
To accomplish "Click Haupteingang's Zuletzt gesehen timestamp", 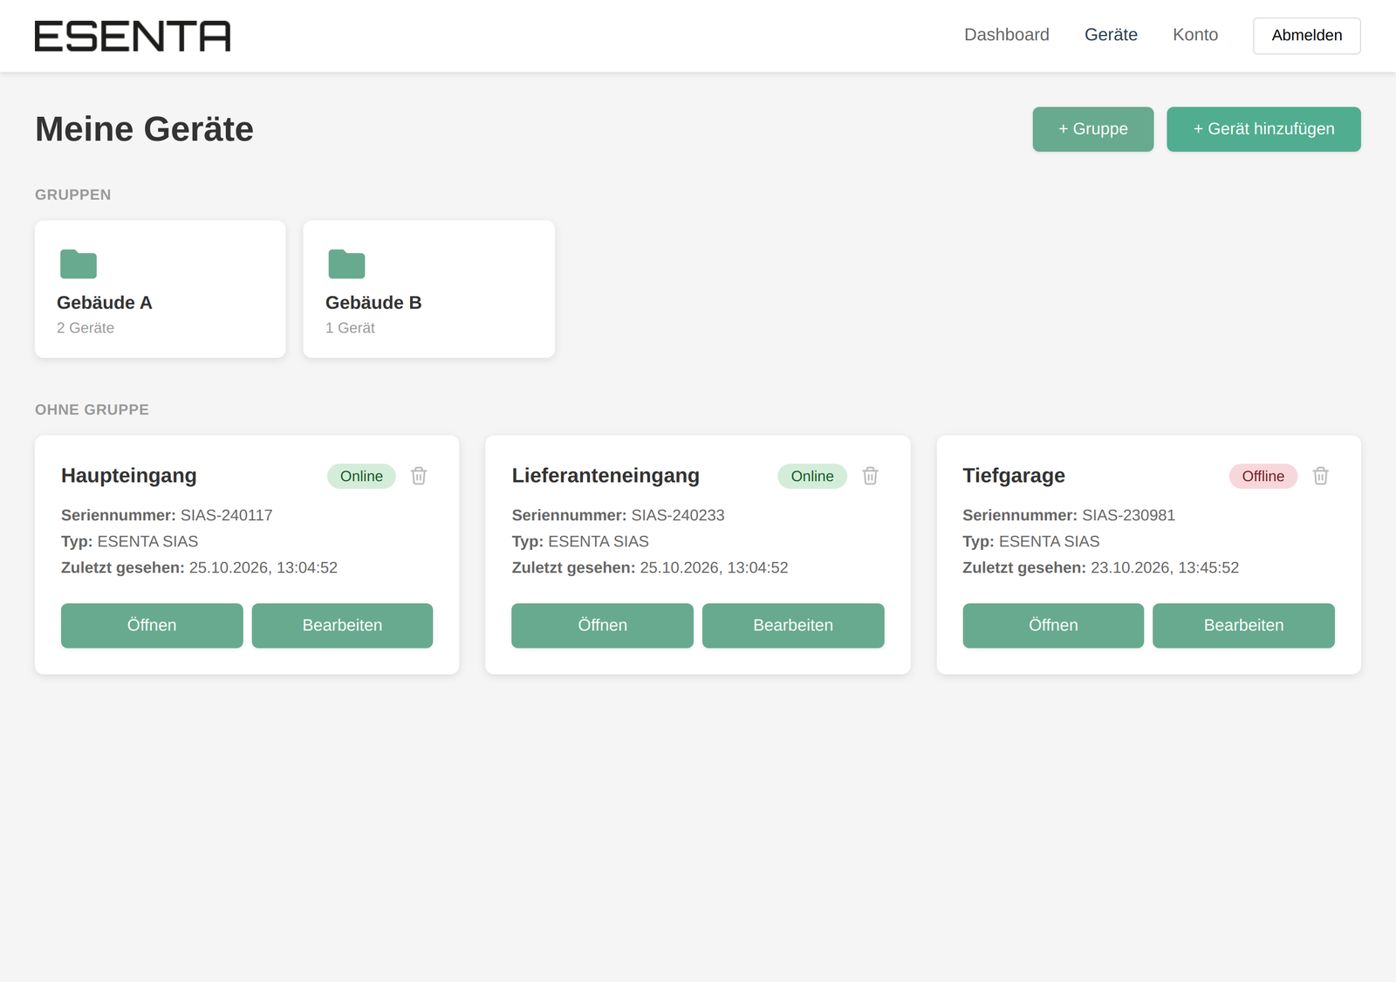I will (x=263, y=567).
